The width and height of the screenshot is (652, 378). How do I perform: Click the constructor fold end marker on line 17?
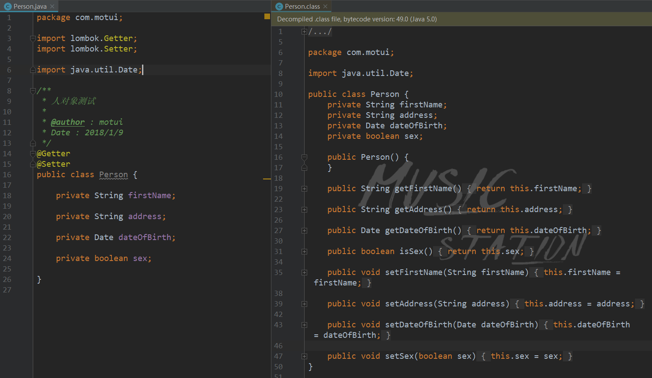point(304,168)
